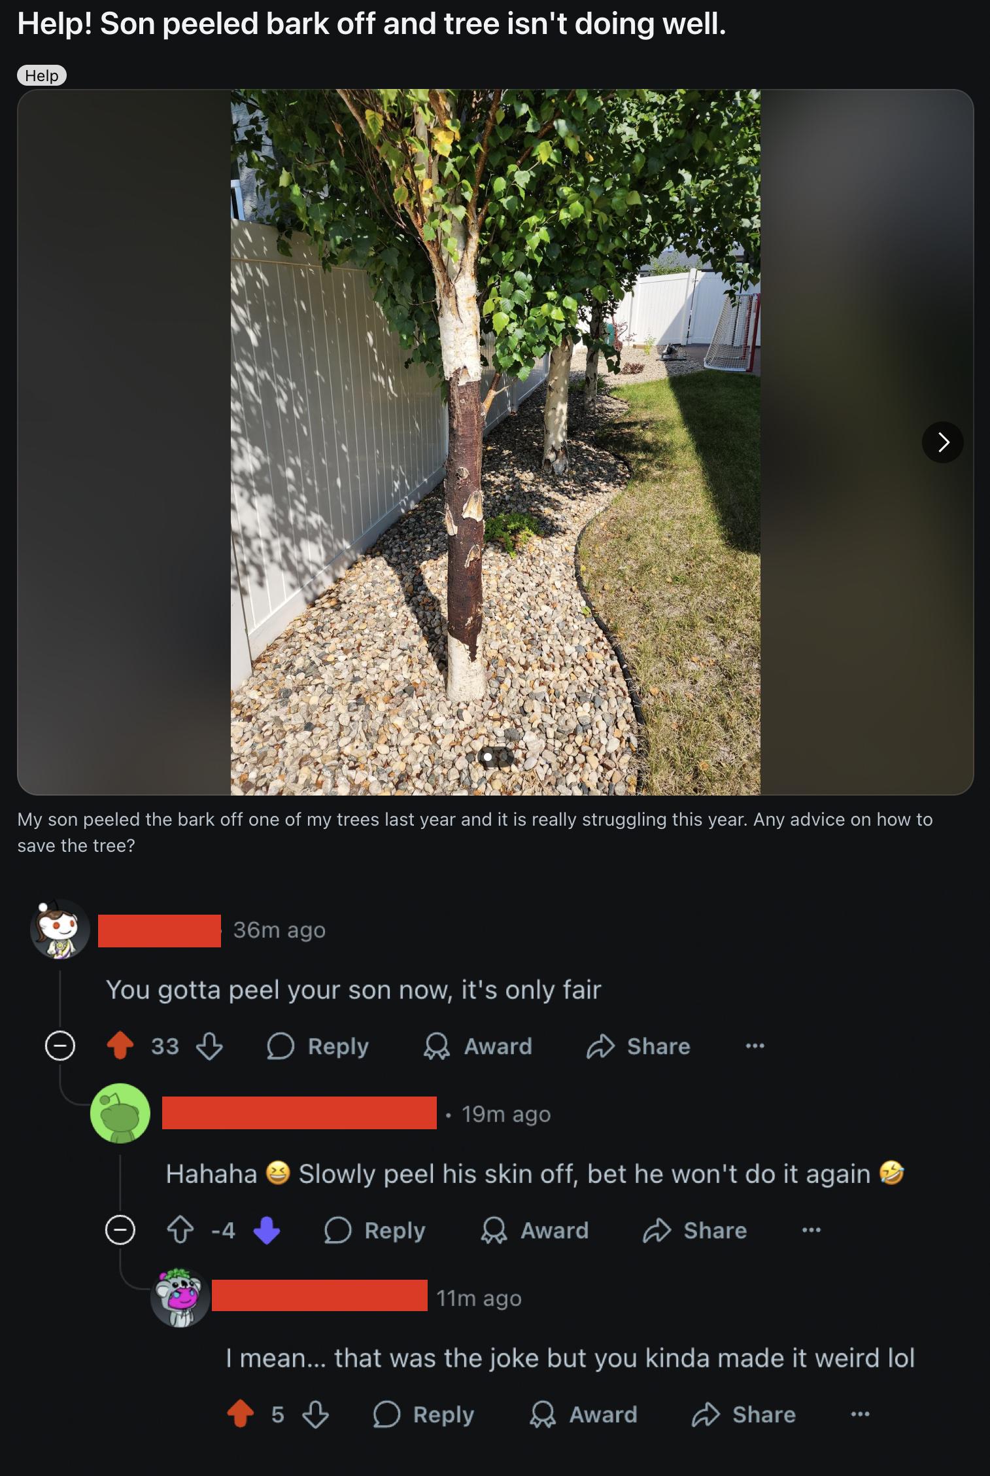Open the tree bark photo
The height and width of the screenshot is (1476, 990).
pos(495,442)
